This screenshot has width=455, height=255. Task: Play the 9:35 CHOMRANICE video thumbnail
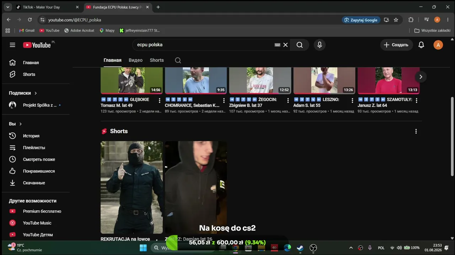pyautogui.click(x=196, y=80)
